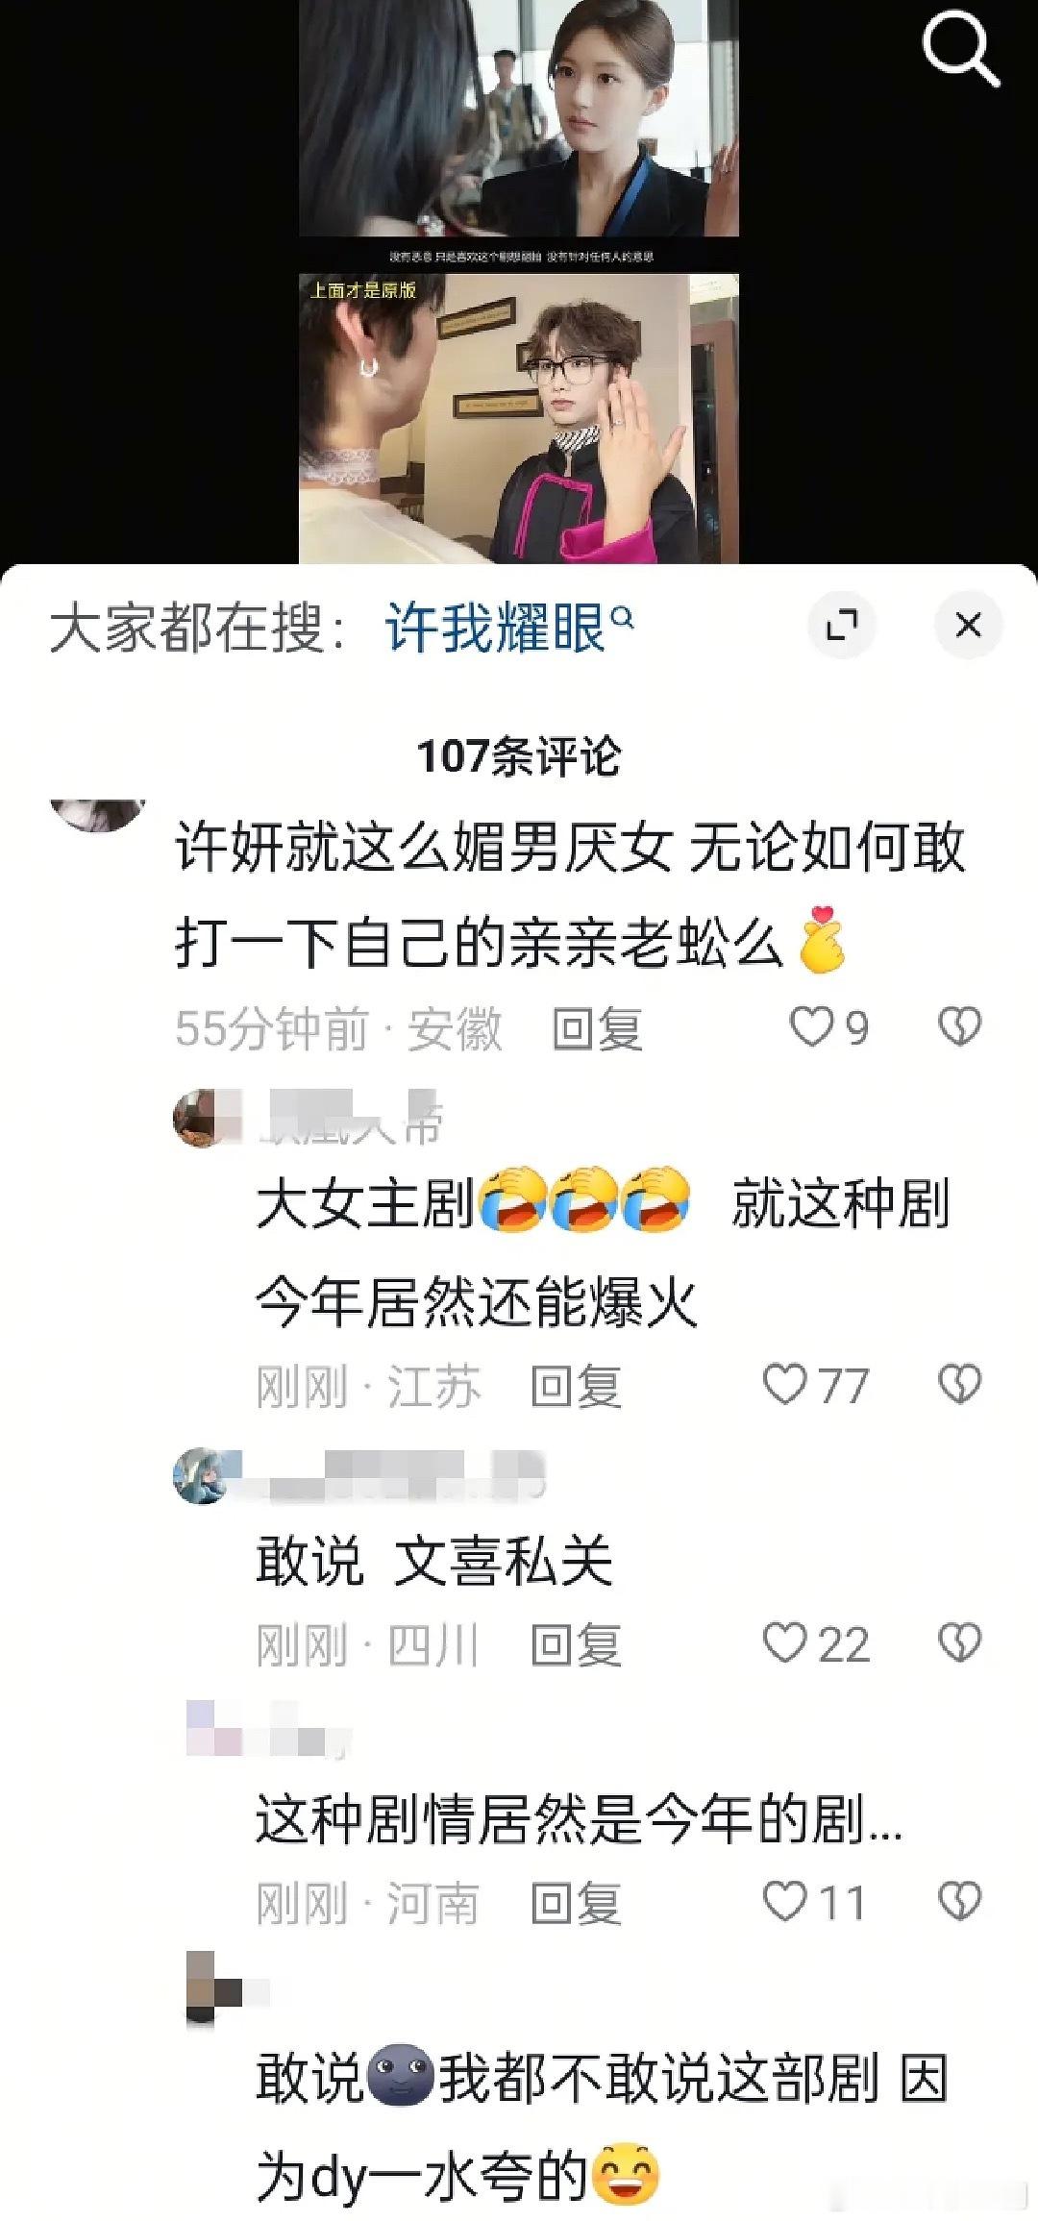Tap the lower video frame with glasses
The height and width of the screenshot is (2221, 1038).
(519, 418)
